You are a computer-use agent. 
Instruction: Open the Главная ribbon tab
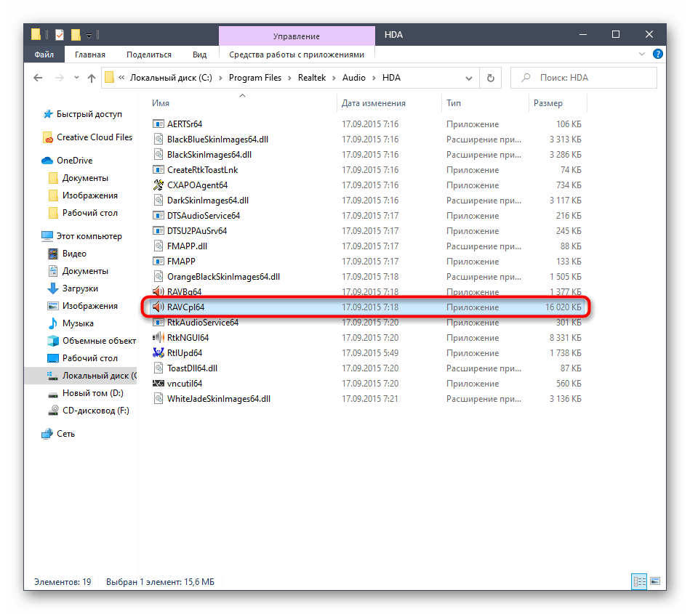[89, 54]
